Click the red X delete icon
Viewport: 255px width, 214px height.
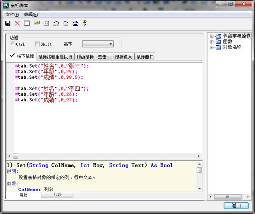coord(17,23)
